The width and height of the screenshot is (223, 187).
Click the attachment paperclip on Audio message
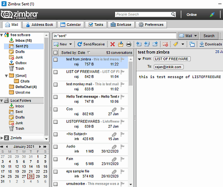pos(114,147)
